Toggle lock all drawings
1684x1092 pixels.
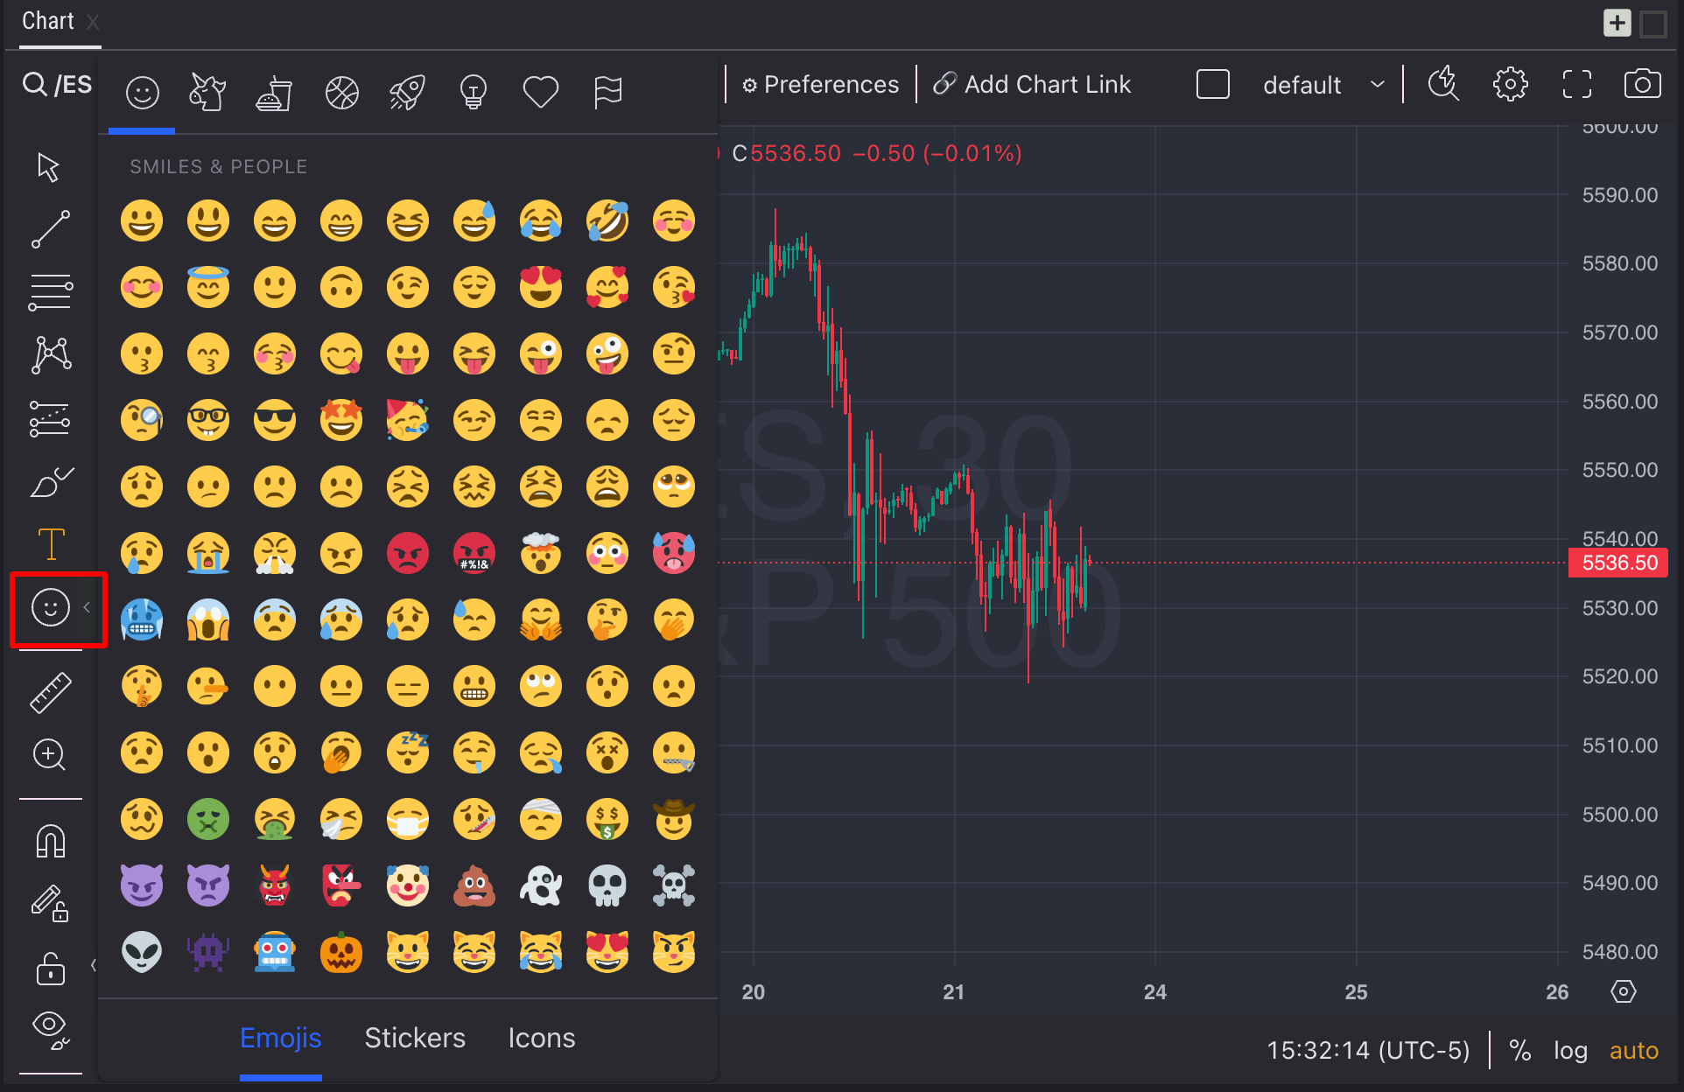[51, 969]
